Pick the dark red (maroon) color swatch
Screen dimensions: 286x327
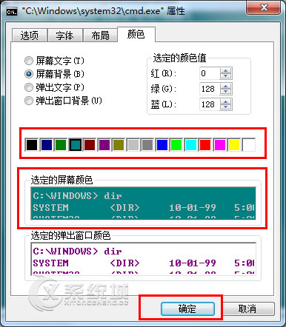click(x=90, y=145)
